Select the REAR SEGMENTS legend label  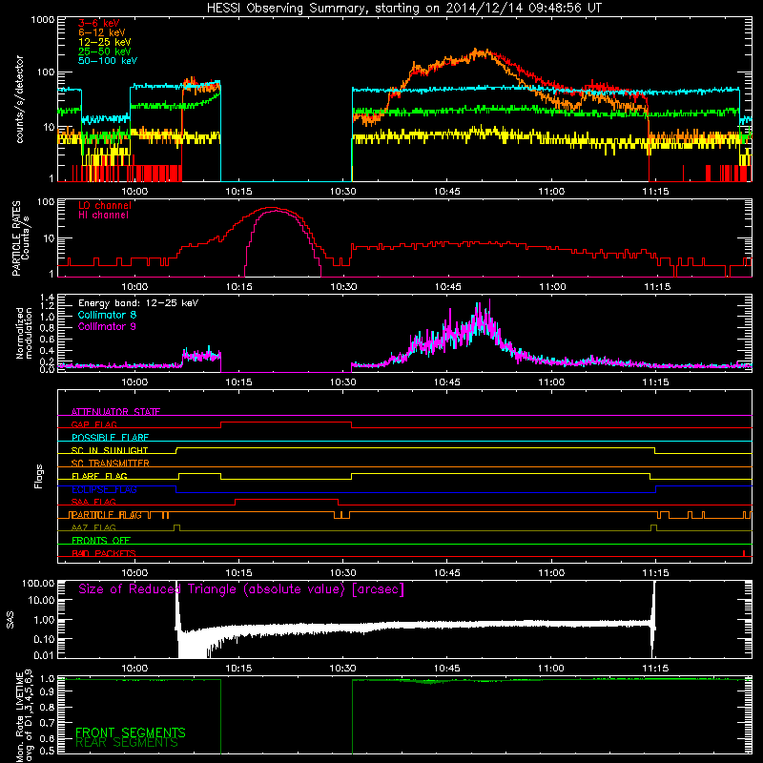(x=127, y=743)
